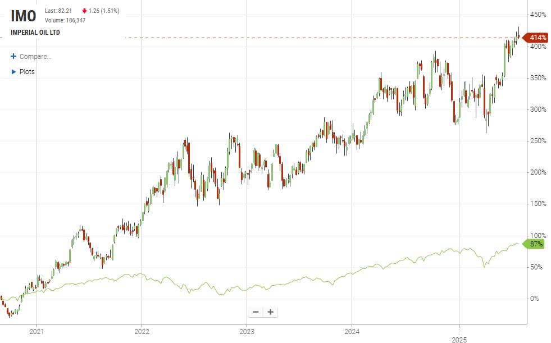Zoom in with the plus button

pos(270,312)
